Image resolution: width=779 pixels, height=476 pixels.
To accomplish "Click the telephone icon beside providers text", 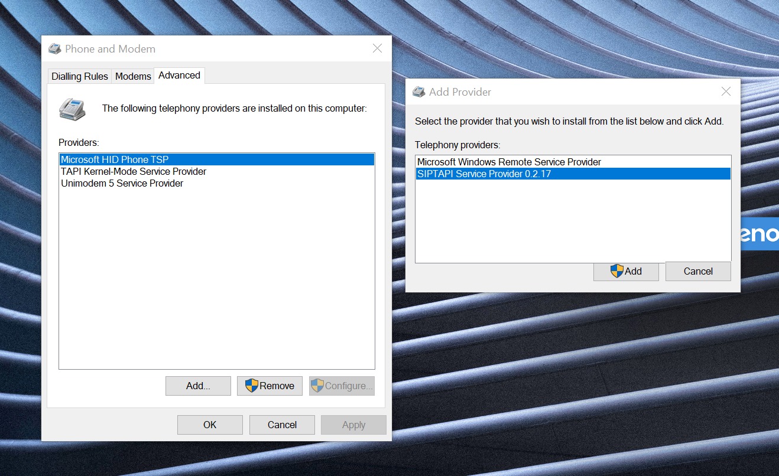I will coord(73,109).
